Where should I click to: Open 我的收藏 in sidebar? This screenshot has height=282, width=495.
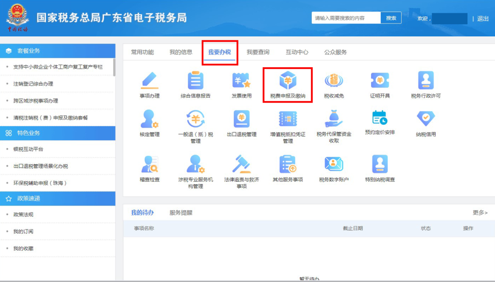(x=23, y=249)
